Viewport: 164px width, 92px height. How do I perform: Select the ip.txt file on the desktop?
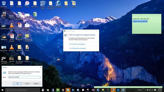pyautogui.click(x=12, y=4)
